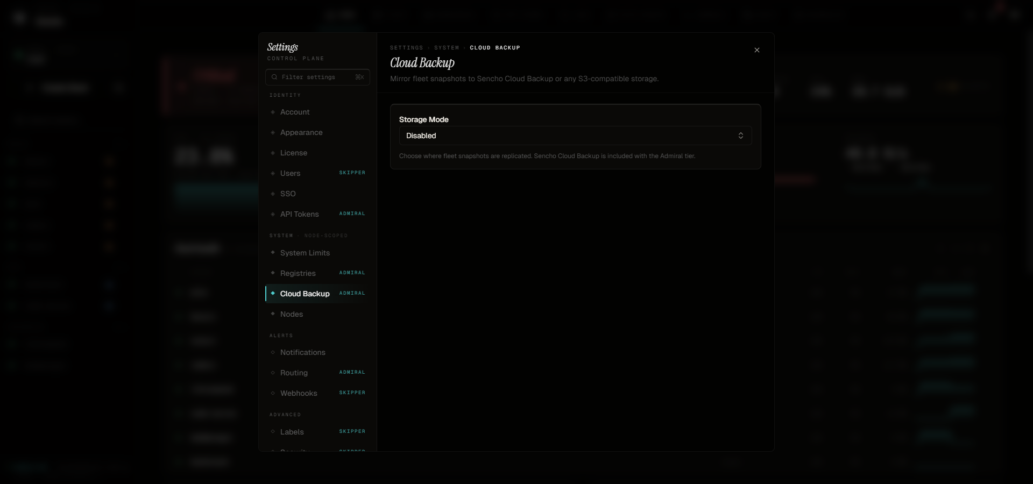Click the Admiral badge next to Cloud Backup
This screenshot has height=484, width=1033.
click(352, 293)
